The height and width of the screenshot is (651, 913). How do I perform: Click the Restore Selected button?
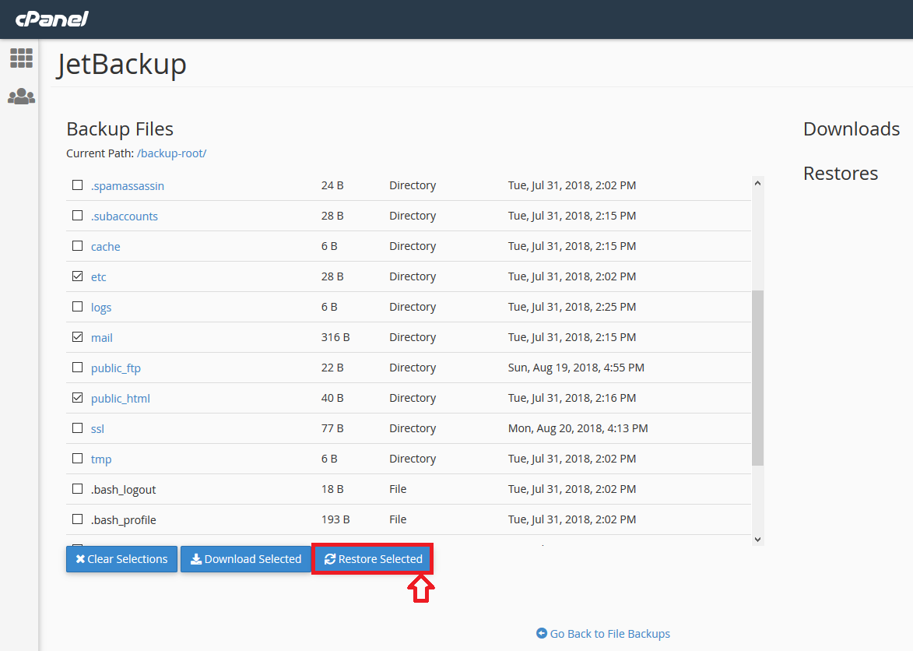(x=373, y=559)
